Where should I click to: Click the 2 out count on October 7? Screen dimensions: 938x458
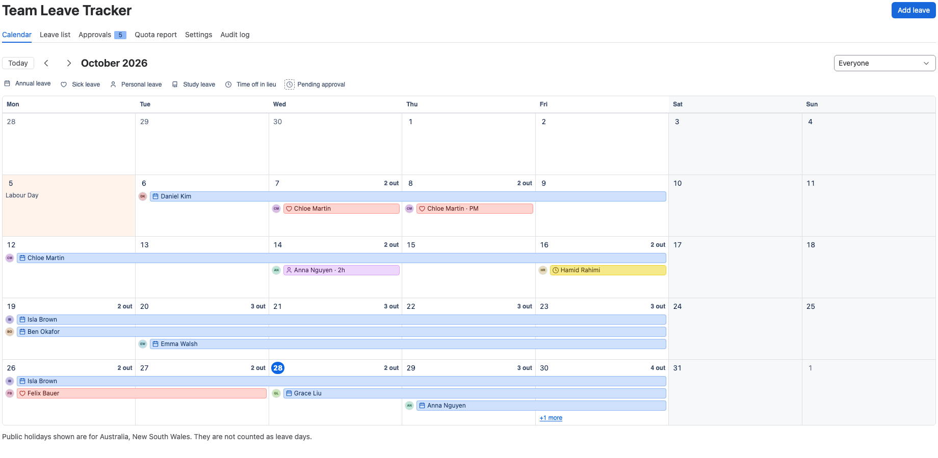coord(392,183)
